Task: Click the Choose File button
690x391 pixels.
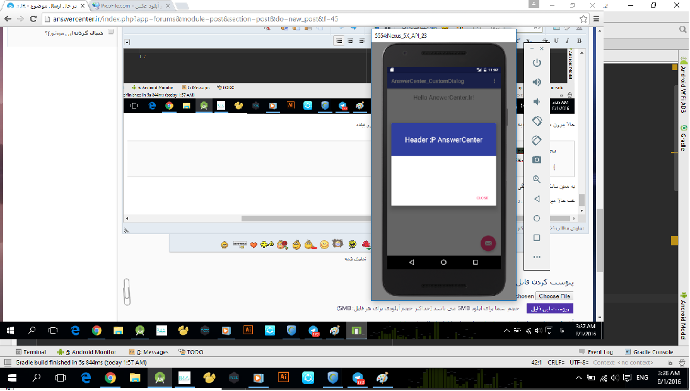Action: pos(554,296)
